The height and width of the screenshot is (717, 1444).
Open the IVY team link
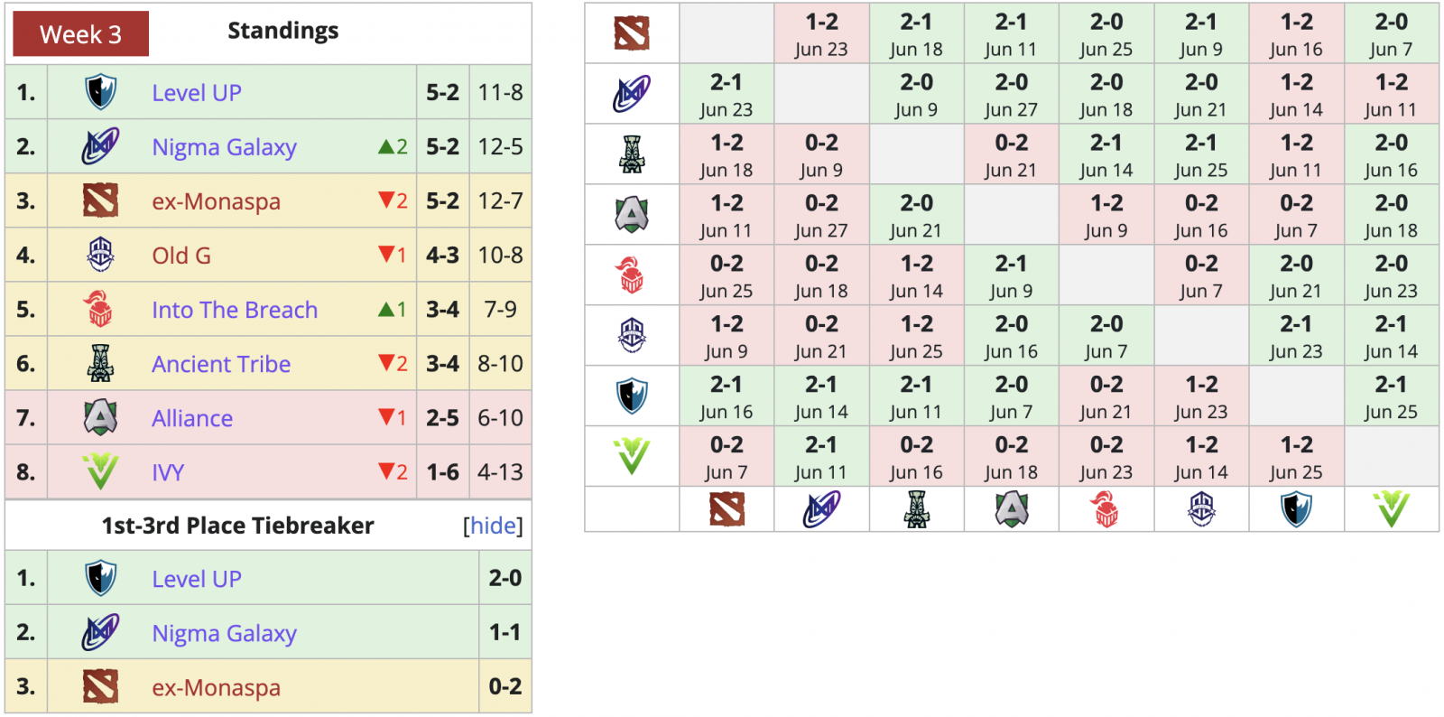click(168, 472)
